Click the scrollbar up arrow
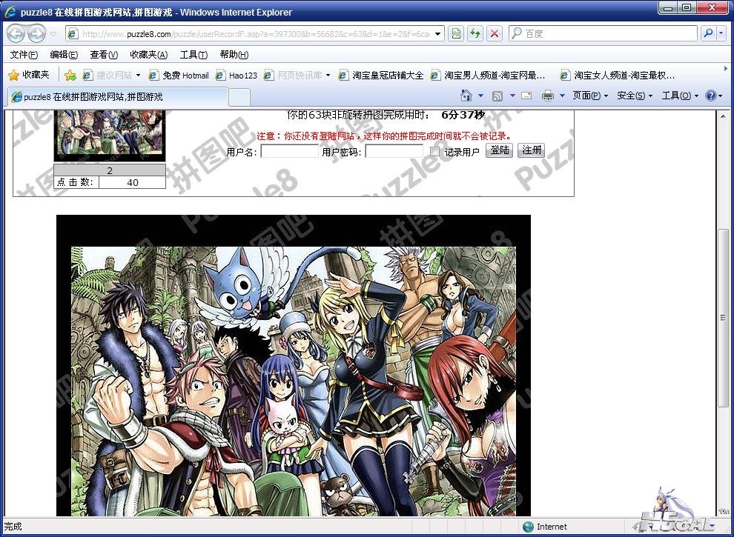Viewport: 734px width, 537px height. 723,116
